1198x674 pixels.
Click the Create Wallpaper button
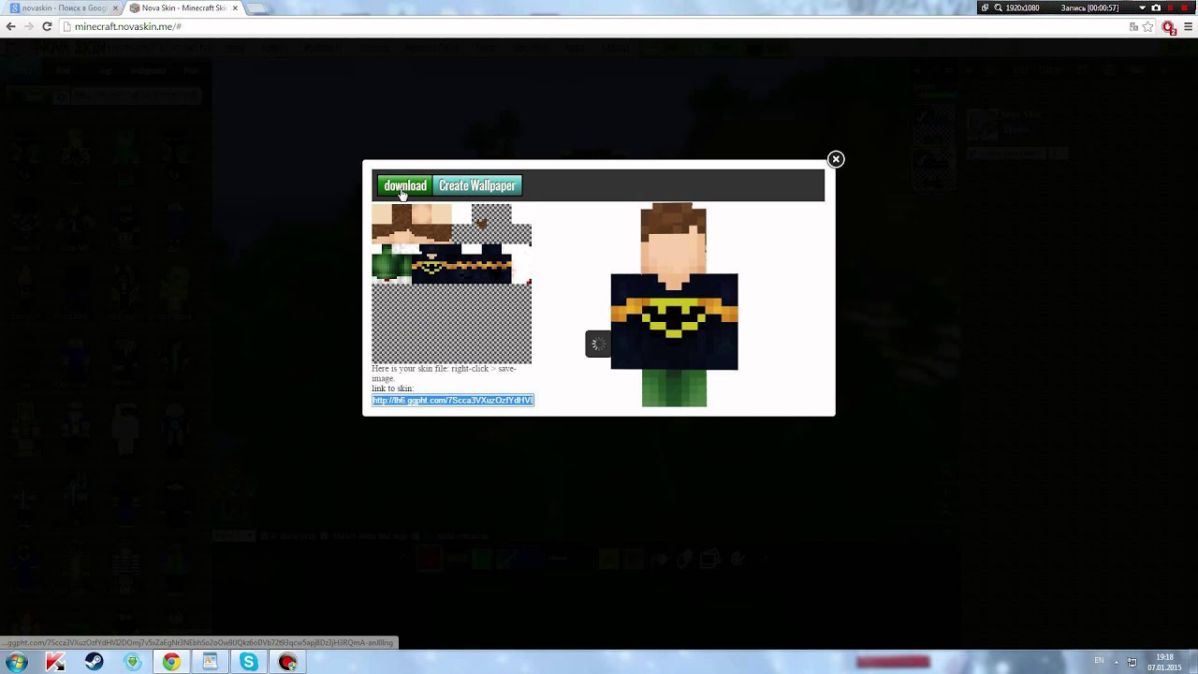(477, 185)
